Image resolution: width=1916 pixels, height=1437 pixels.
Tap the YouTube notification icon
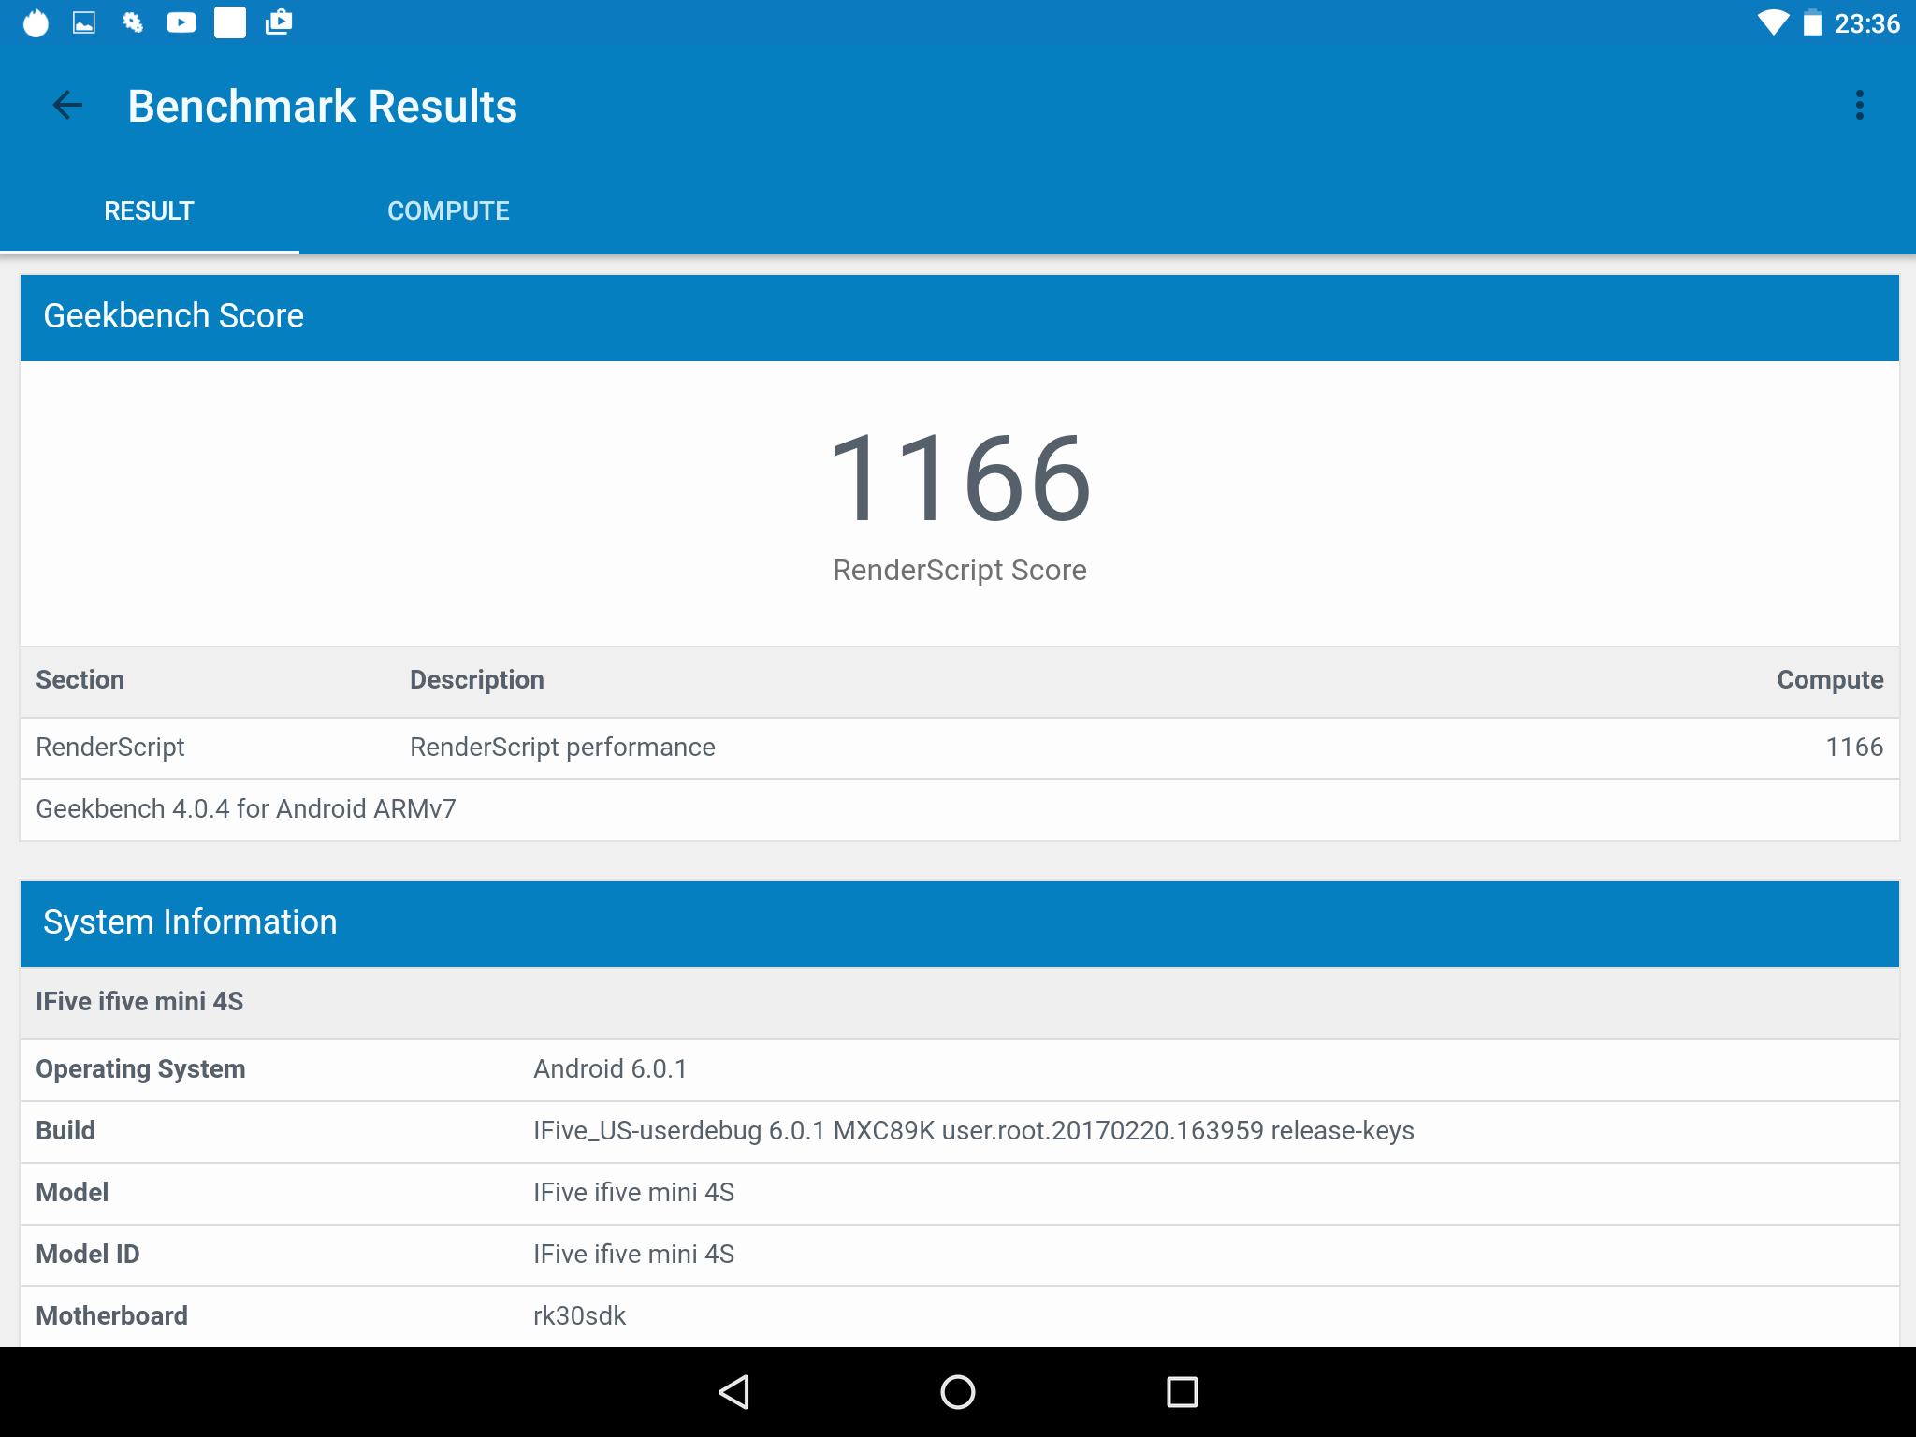tap(181, 22)
